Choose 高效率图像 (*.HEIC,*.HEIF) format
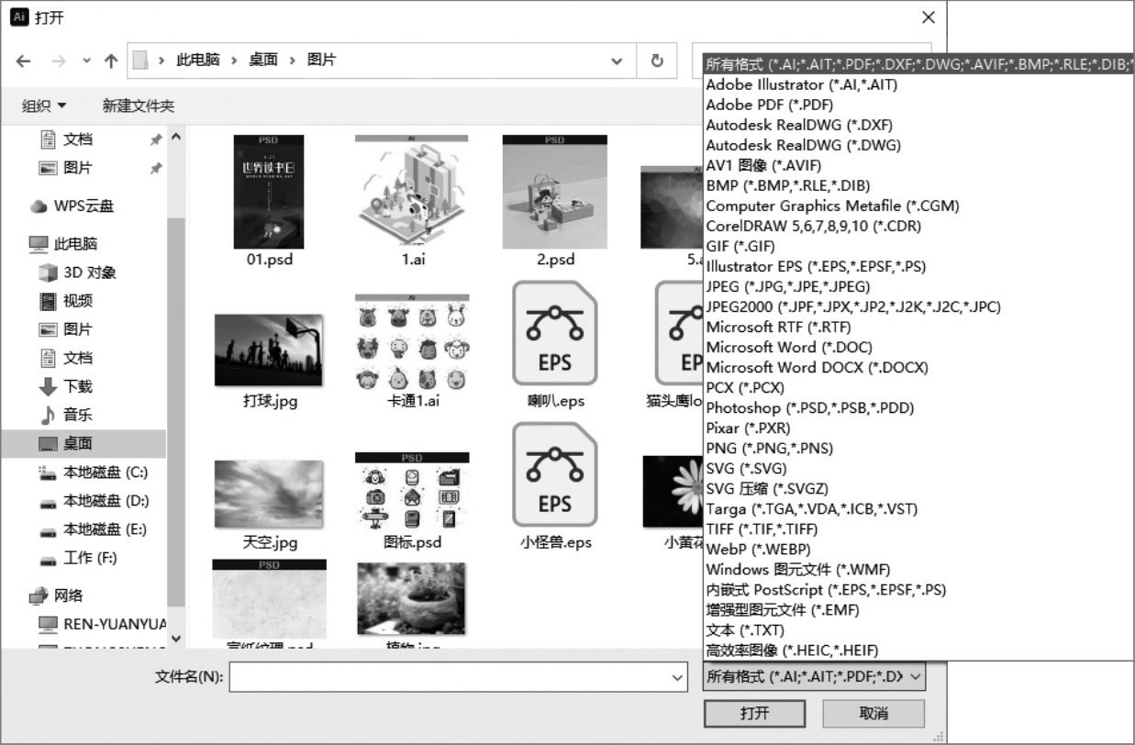The width and height of the screenshot is (1135, 745). pos(918,650)
